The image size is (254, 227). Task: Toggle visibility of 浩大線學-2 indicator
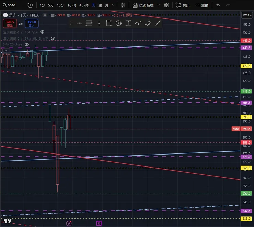point(53,38)
